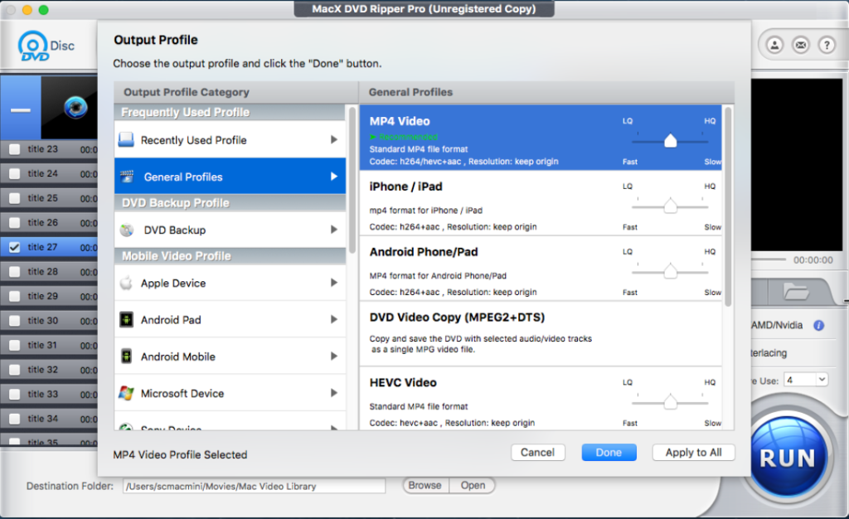This screenshot has height=519, width=849.
Task: Click the Recently Used Profile icon
Action: click(x=126, y=139)
